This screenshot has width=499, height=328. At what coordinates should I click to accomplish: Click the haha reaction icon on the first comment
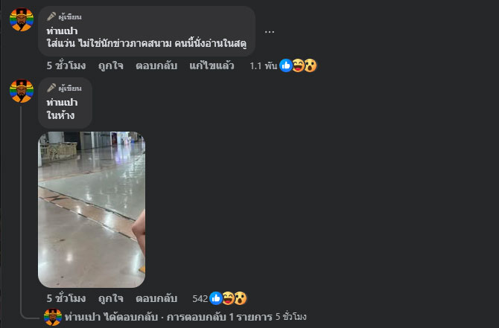(x=298, y=65)
